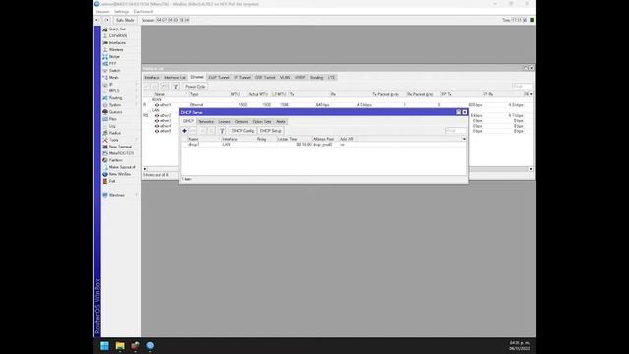Switch to Interface tab in Interface List window
This screenshot has width=629, height=354.
152,77
